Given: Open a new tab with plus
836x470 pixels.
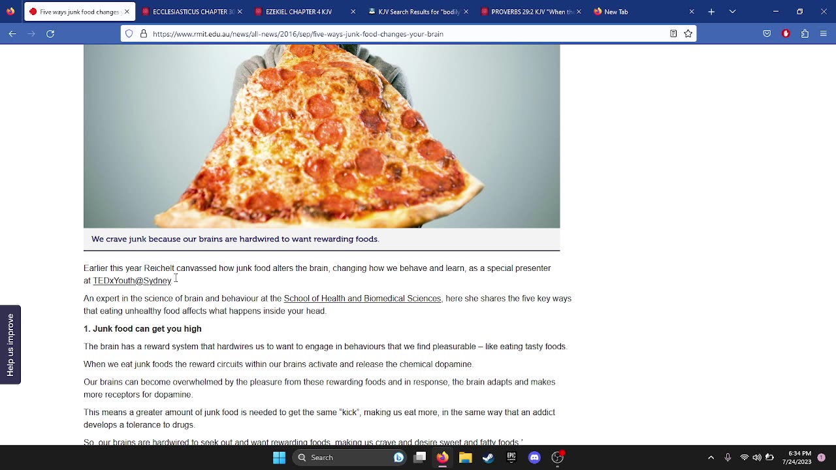Looking at the screenshot, I should tap(711, 12).
